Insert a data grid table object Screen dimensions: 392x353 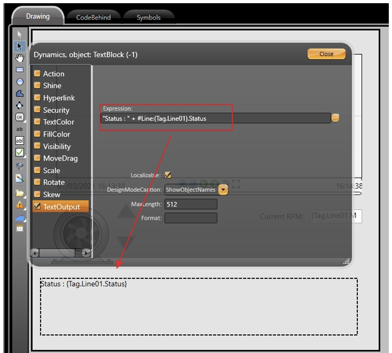click(x=20, y=229)
